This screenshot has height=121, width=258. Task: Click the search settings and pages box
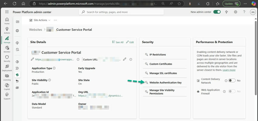[121, 12]
